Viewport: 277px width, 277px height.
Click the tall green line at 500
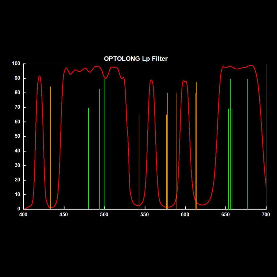[104, 144]
